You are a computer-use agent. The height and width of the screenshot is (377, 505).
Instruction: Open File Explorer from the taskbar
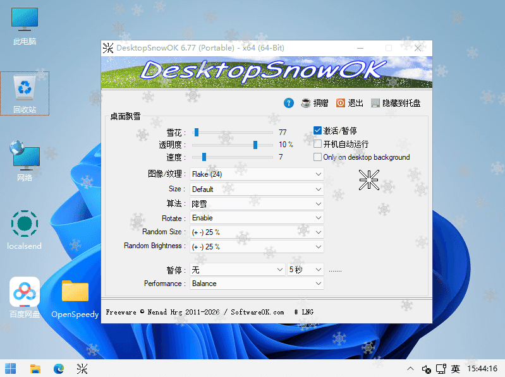pyautogui.click(x=35, y=369)
